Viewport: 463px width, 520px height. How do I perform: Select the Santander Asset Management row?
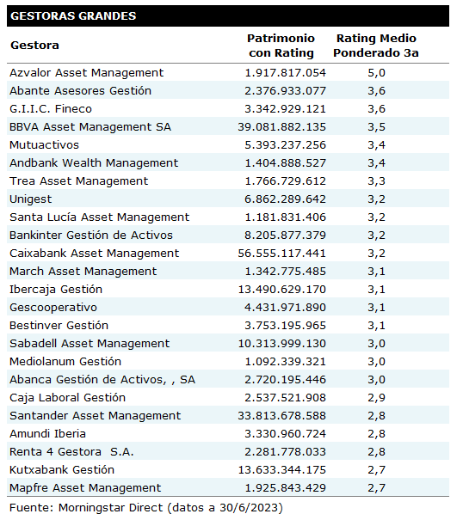228,415
